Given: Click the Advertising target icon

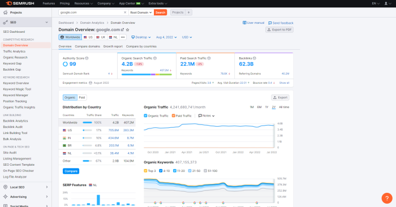Looking at the screenshot, I should click(5, 197).
